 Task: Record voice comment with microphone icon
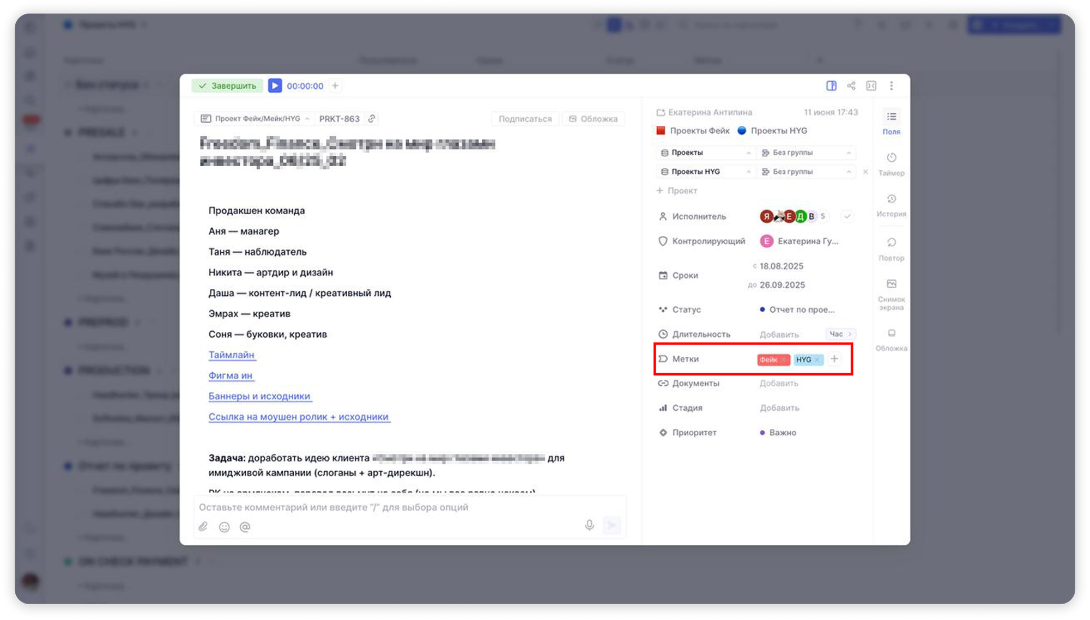coord(589,525)
